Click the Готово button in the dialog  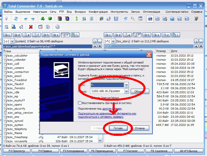pyautogui.click(x=118, y=128)
